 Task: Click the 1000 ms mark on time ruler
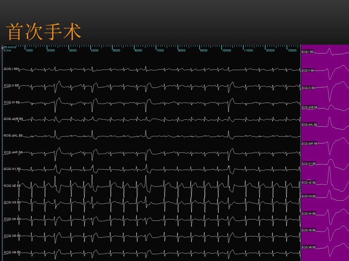tap(29, 50)
